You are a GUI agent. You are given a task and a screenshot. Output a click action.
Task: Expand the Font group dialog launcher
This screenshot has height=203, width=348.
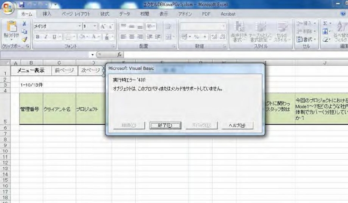[x=113, y=46]
